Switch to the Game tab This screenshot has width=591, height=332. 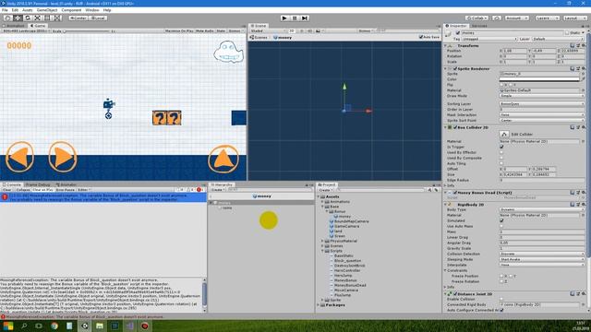click(x=38, y=26)
